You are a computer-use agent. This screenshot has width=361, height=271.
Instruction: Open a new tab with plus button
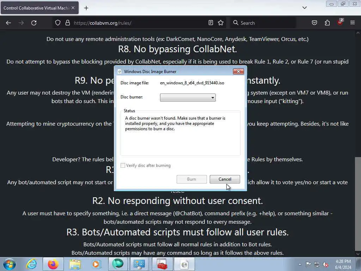[x=86, y=8]
